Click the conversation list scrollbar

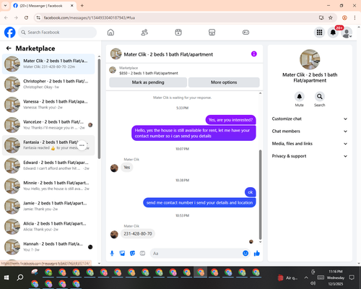click(x=99, y=109)
